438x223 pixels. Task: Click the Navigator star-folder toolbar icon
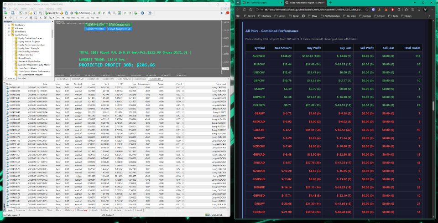coord(31,13)
